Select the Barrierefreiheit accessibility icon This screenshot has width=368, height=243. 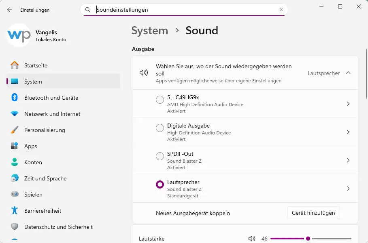tap(15, 211)
